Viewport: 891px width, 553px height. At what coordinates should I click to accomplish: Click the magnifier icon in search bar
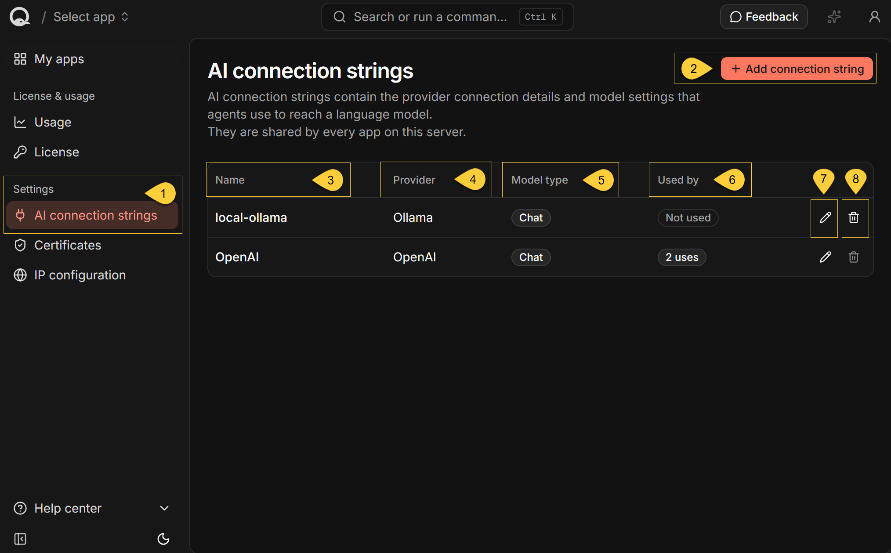339,17
